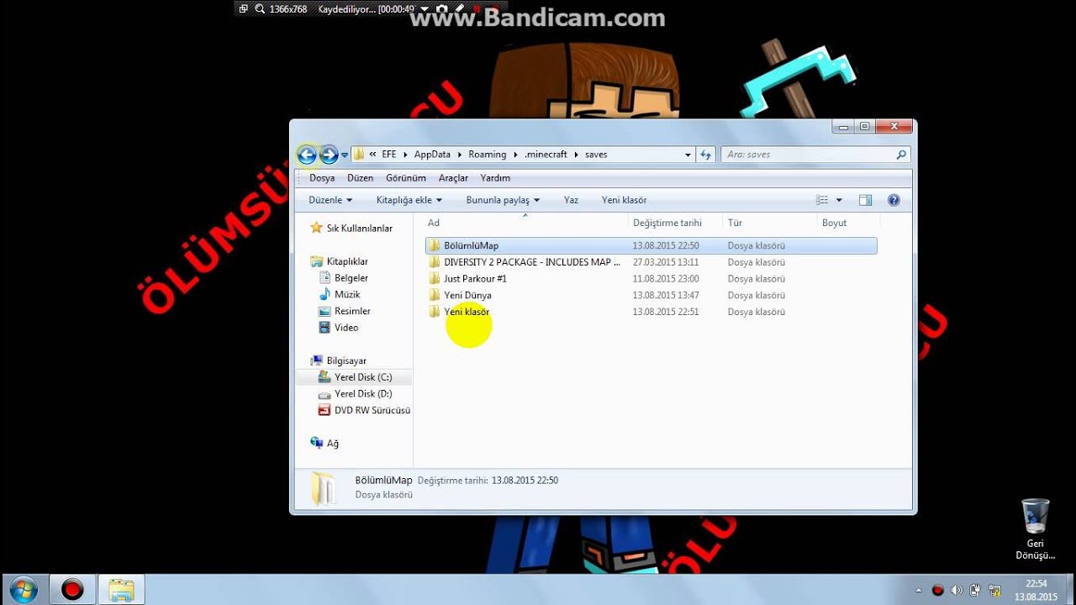Screen dimensions: 1076x605
Task: Navigate to AppData in the address path
Action: [x=432, y=155]
